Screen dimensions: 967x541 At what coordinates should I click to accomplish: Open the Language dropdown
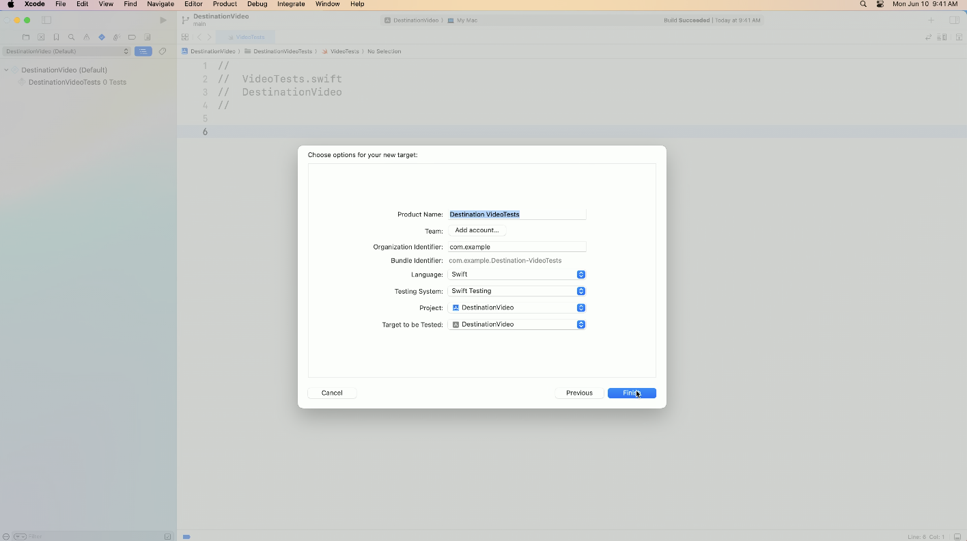click(x=517, y=275)
